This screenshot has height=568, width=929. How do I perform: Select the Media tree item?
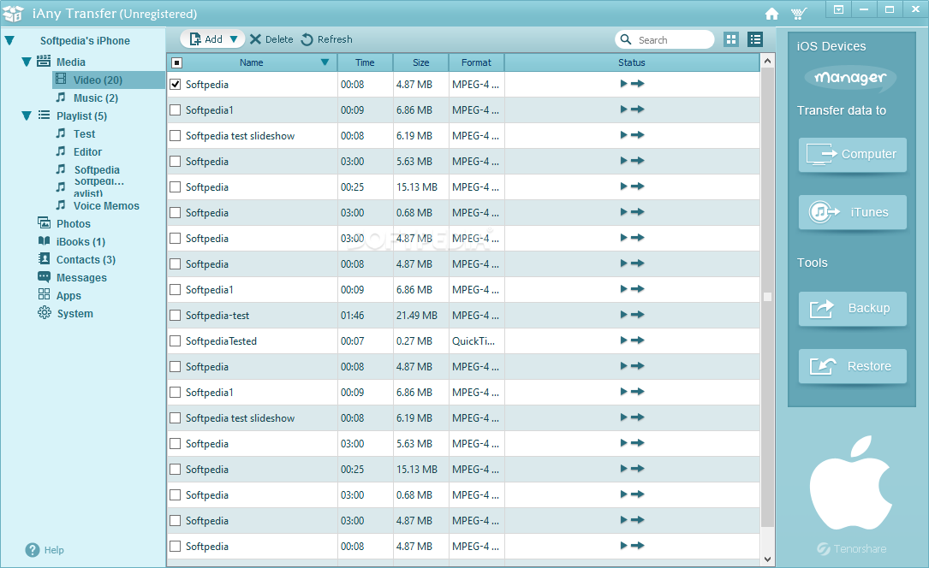pos(70,62)
